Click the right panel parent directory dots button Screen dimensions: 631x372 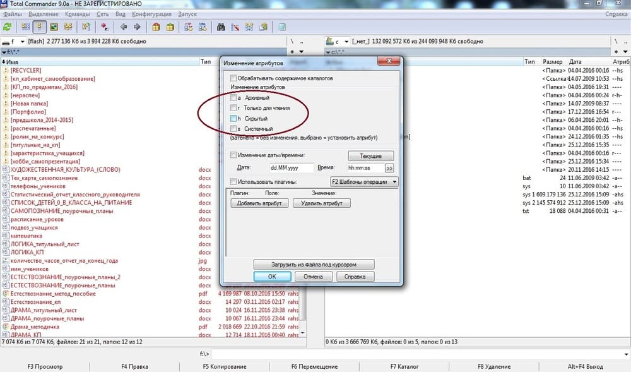tap(626, 42)
